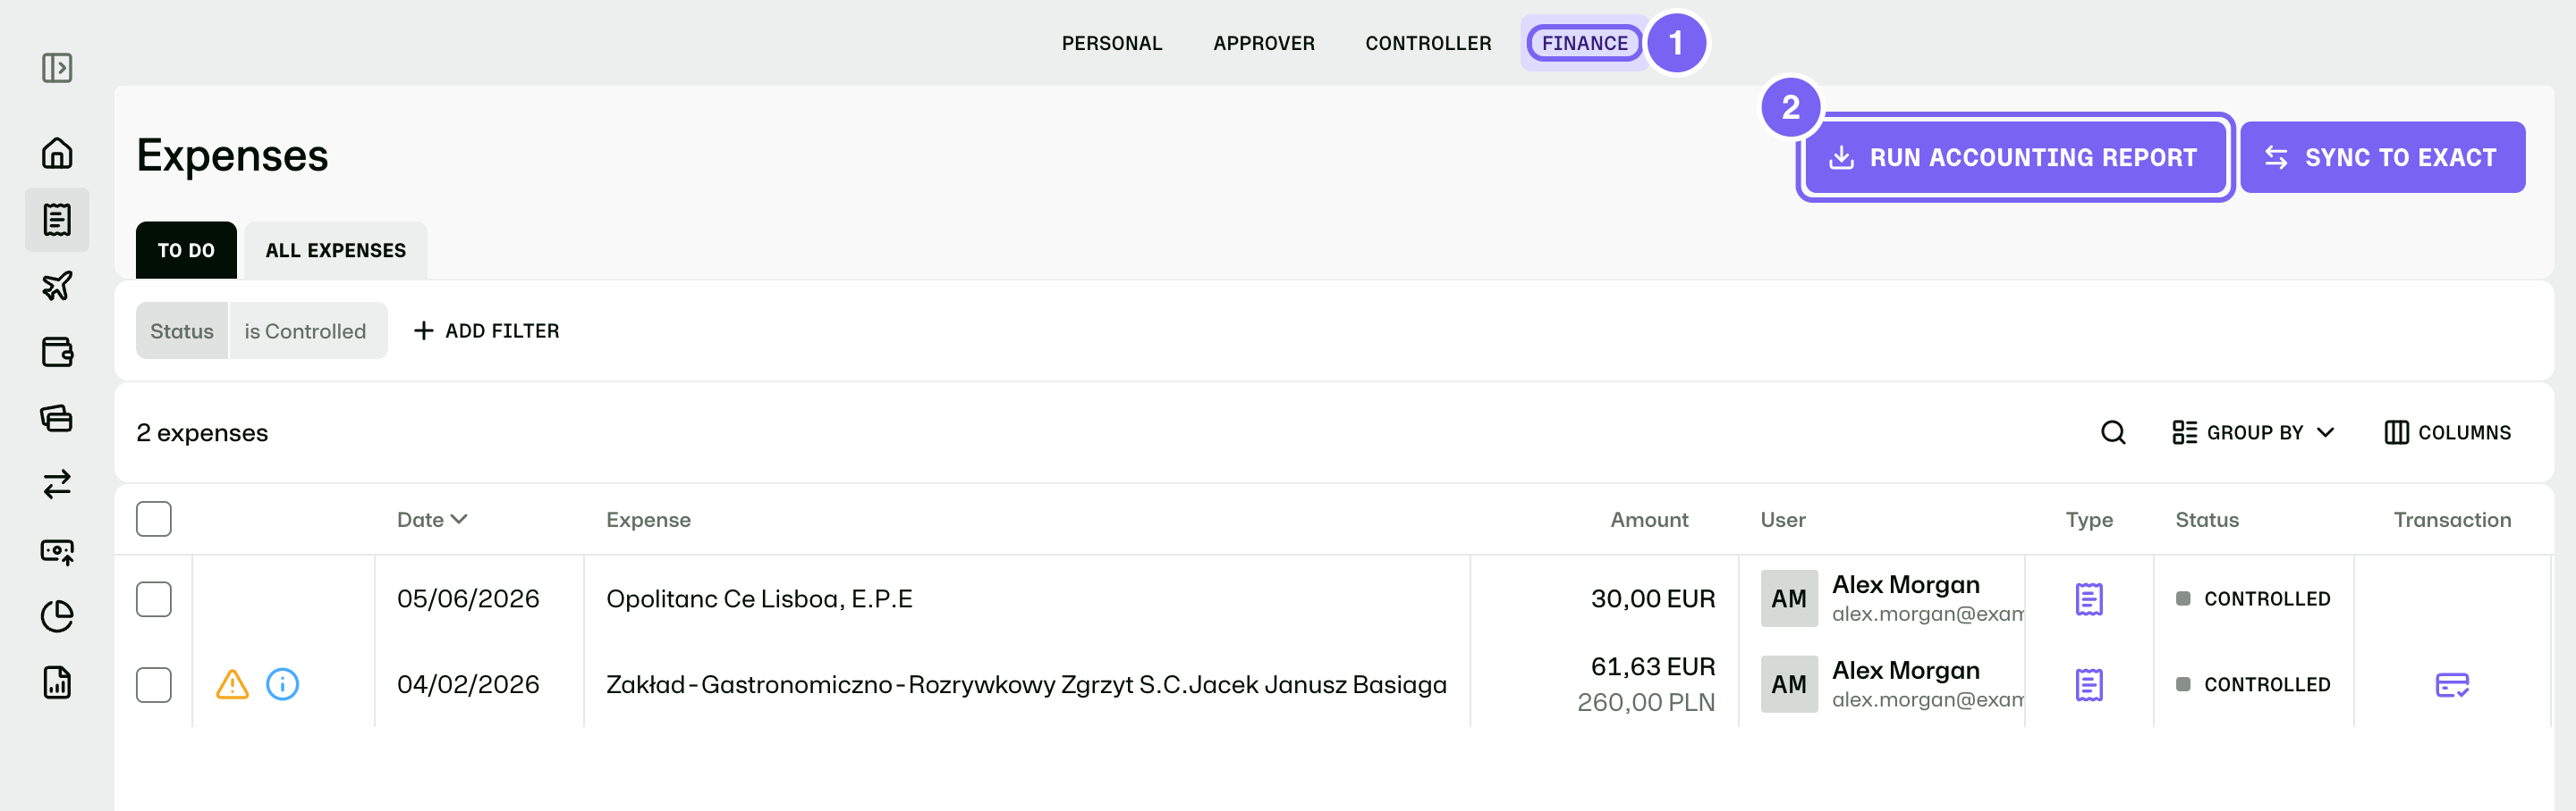Screen dimensions: 2576x811
Task: Switch to the Finance role tab
Action: tap(1584, 43)
